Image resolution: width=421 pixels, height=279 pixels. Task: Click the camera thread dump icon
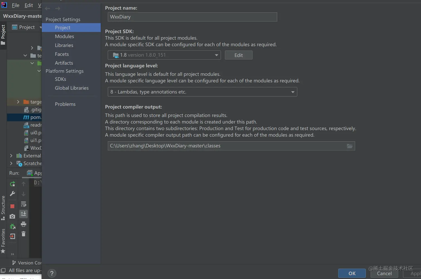click(12, 216)
